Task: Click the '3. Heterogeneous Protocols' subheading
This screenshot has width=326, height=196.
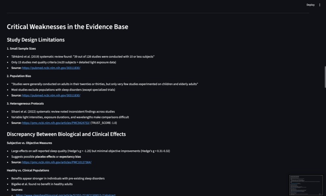Action: 25,104
